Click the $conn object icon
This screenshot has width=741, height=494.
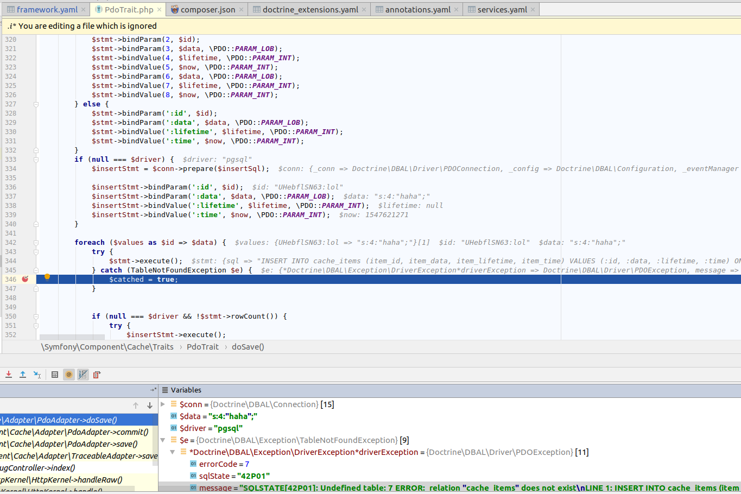(x=174, y=404)
